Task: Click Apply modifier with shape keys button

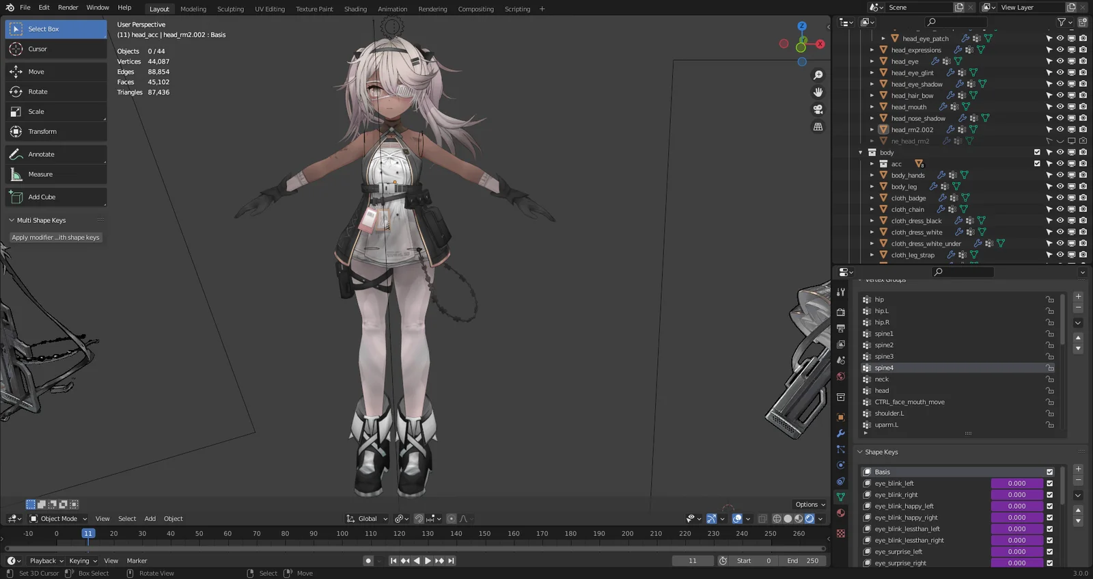Action: (x=56, y=237)
